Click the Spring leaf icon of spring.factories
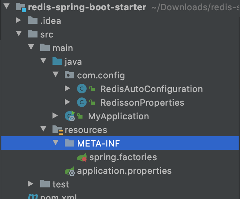This screenshot has height=199, width=240. [82, 157]
